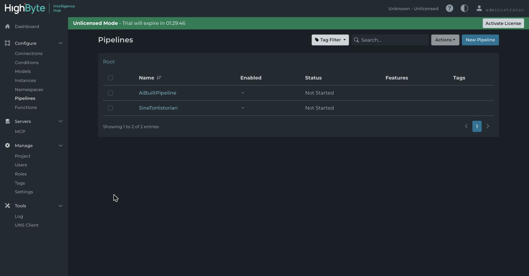
Task: Select Pipelines in sidebar
Action: coord(25,98)
